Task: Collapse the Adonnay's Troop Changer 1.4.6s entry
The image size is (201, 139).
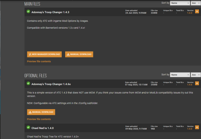Action: 197,83
